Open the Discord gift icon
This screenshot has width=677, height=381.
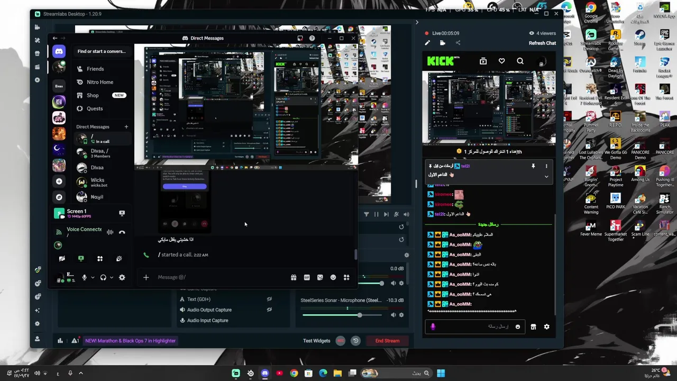pos(294,277)
